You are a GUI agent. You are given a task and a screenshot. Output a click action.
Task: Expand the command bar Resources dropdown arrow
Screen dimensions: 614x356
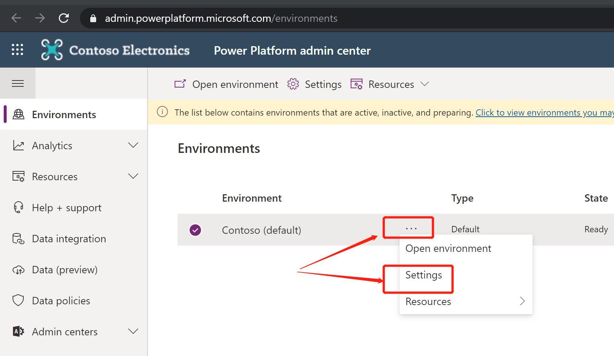(x=425, y=84)
